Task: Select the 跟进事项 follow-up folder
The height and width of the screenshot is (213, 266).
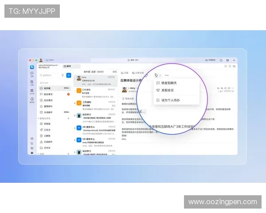Action: click(x=55, y=94)
